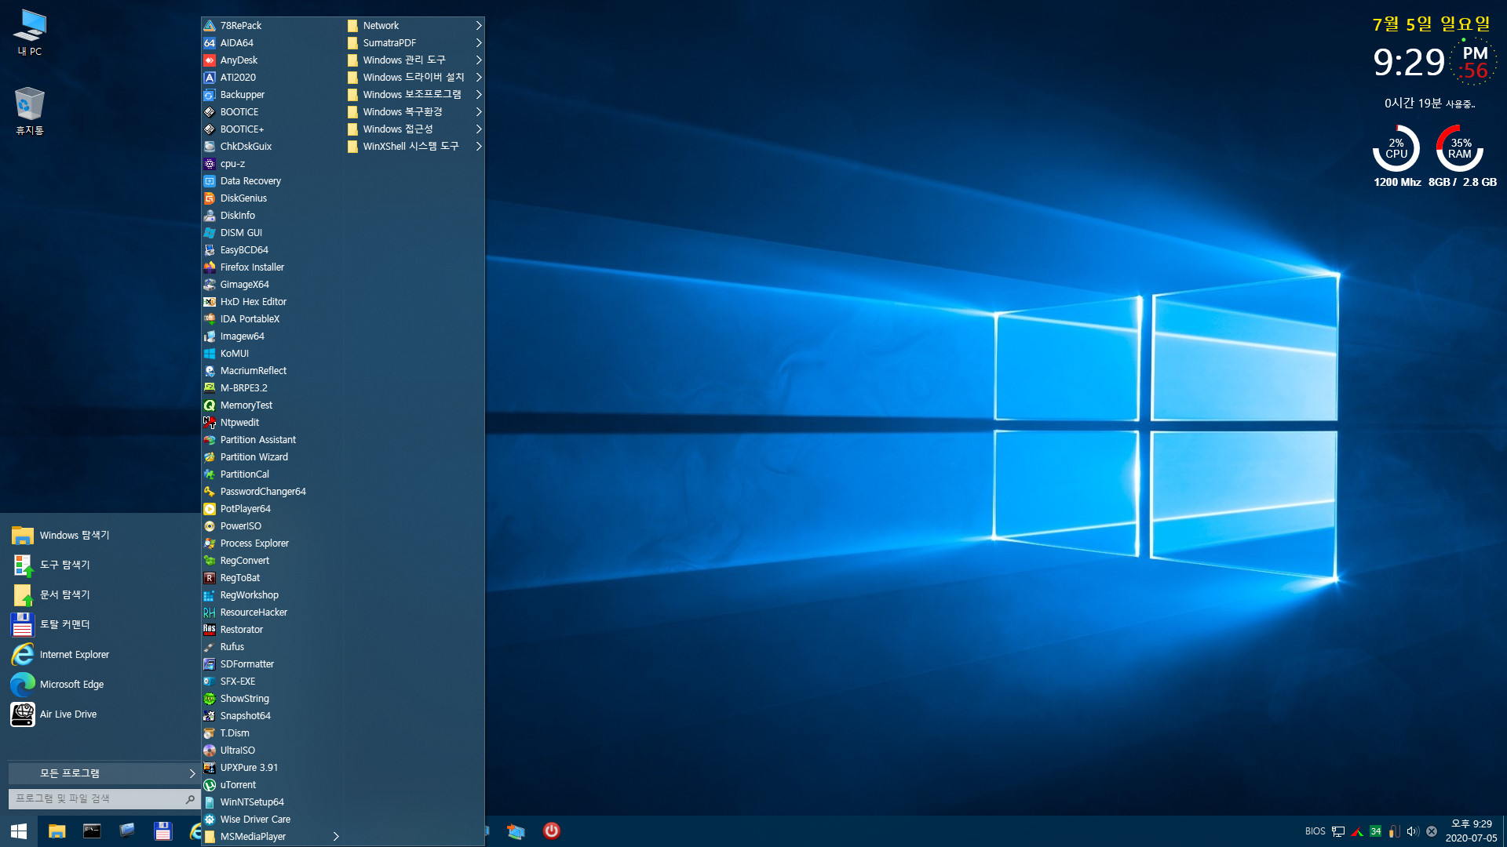Open Wise Driver Care
This screenshot has width=1507, height=847.
(272, 820)
